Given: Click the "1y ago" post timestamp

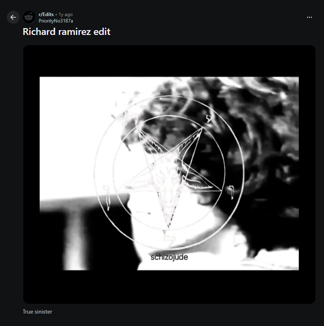Looking at the screenshot, I should click(66, 14).
